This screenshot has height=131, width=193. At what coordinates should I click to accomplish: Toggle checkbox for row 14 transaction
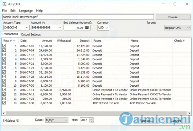tap(4, 103)
